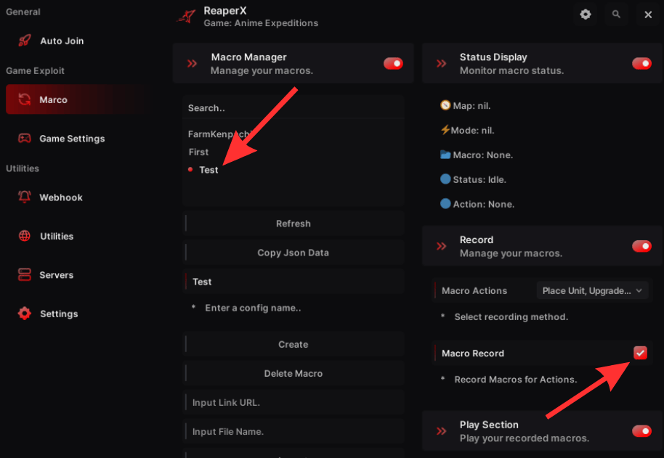Click the Servers stack icon
Viewport: 664px width, 458px height.
24,274
